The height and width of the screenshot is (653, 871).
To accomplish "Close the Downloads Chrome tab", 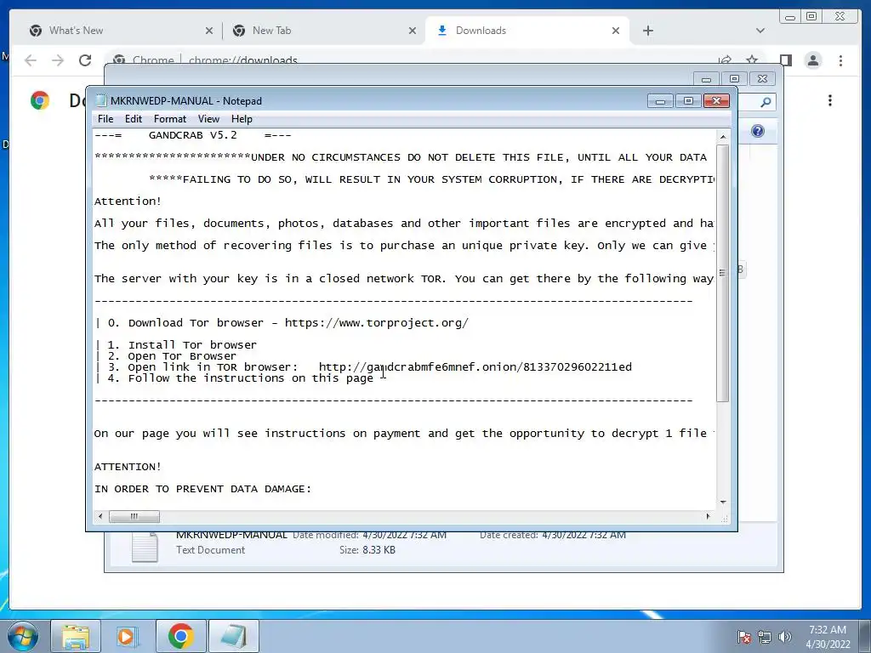I will click(x=616, y=31).
